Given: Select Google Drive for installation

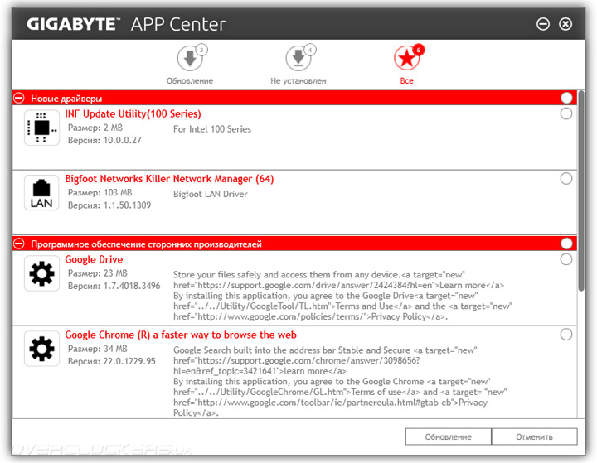Looking at the screenshot, I should click(x=566, y=259).
